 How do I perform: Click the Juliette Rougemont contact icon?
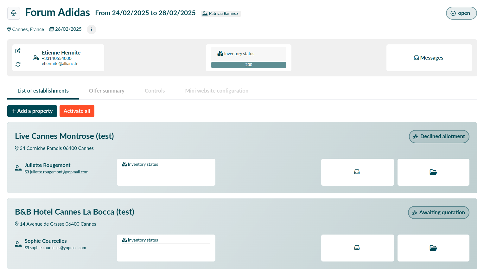click(18, 168)
